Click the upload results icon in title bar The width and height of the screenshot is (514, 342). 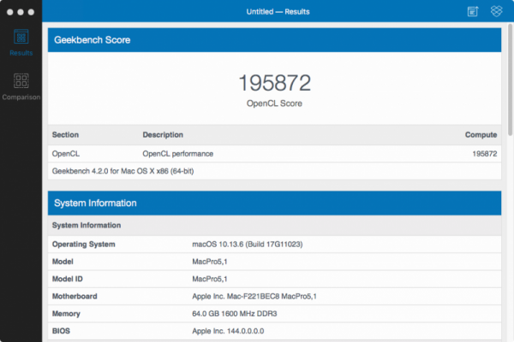pyautogui.click(x=472, y=11)
